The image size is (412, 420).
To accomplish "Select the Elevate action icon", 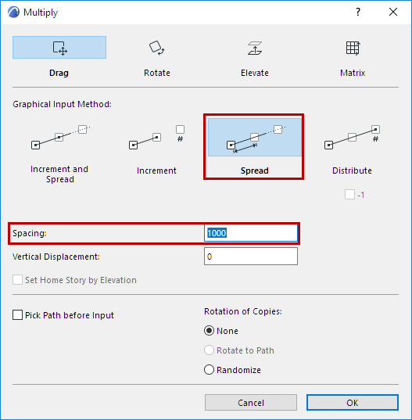I will pos(255,48).
